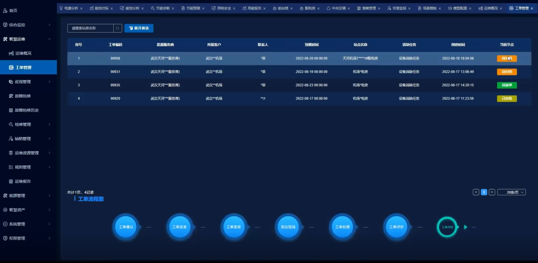The image size is (538, 263).
Task: Switch to the 告警监视 tab
Action: coord(396,8)
